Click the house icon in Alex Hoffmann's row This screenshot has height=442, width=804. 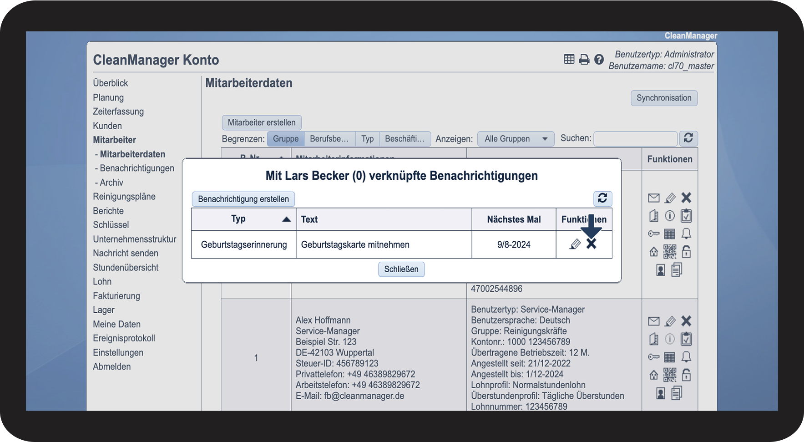654,375
